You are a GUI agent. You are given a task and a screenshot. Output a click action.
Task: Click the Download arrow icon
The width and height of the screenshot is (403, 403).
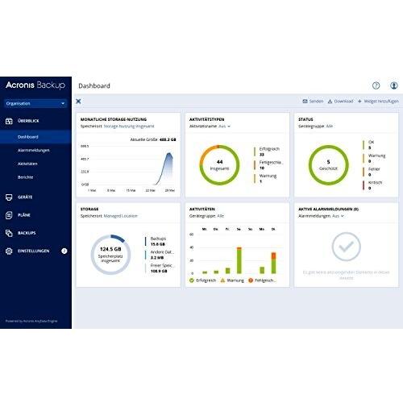click(330, 102)
